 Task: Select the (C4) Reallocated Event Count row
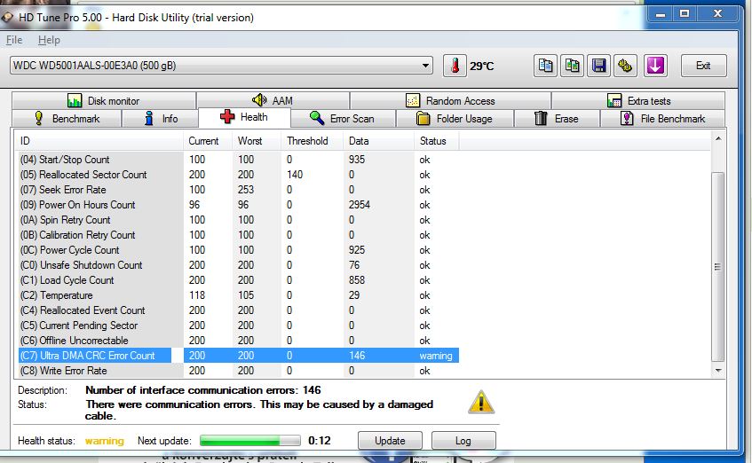[x=238, y=310]
